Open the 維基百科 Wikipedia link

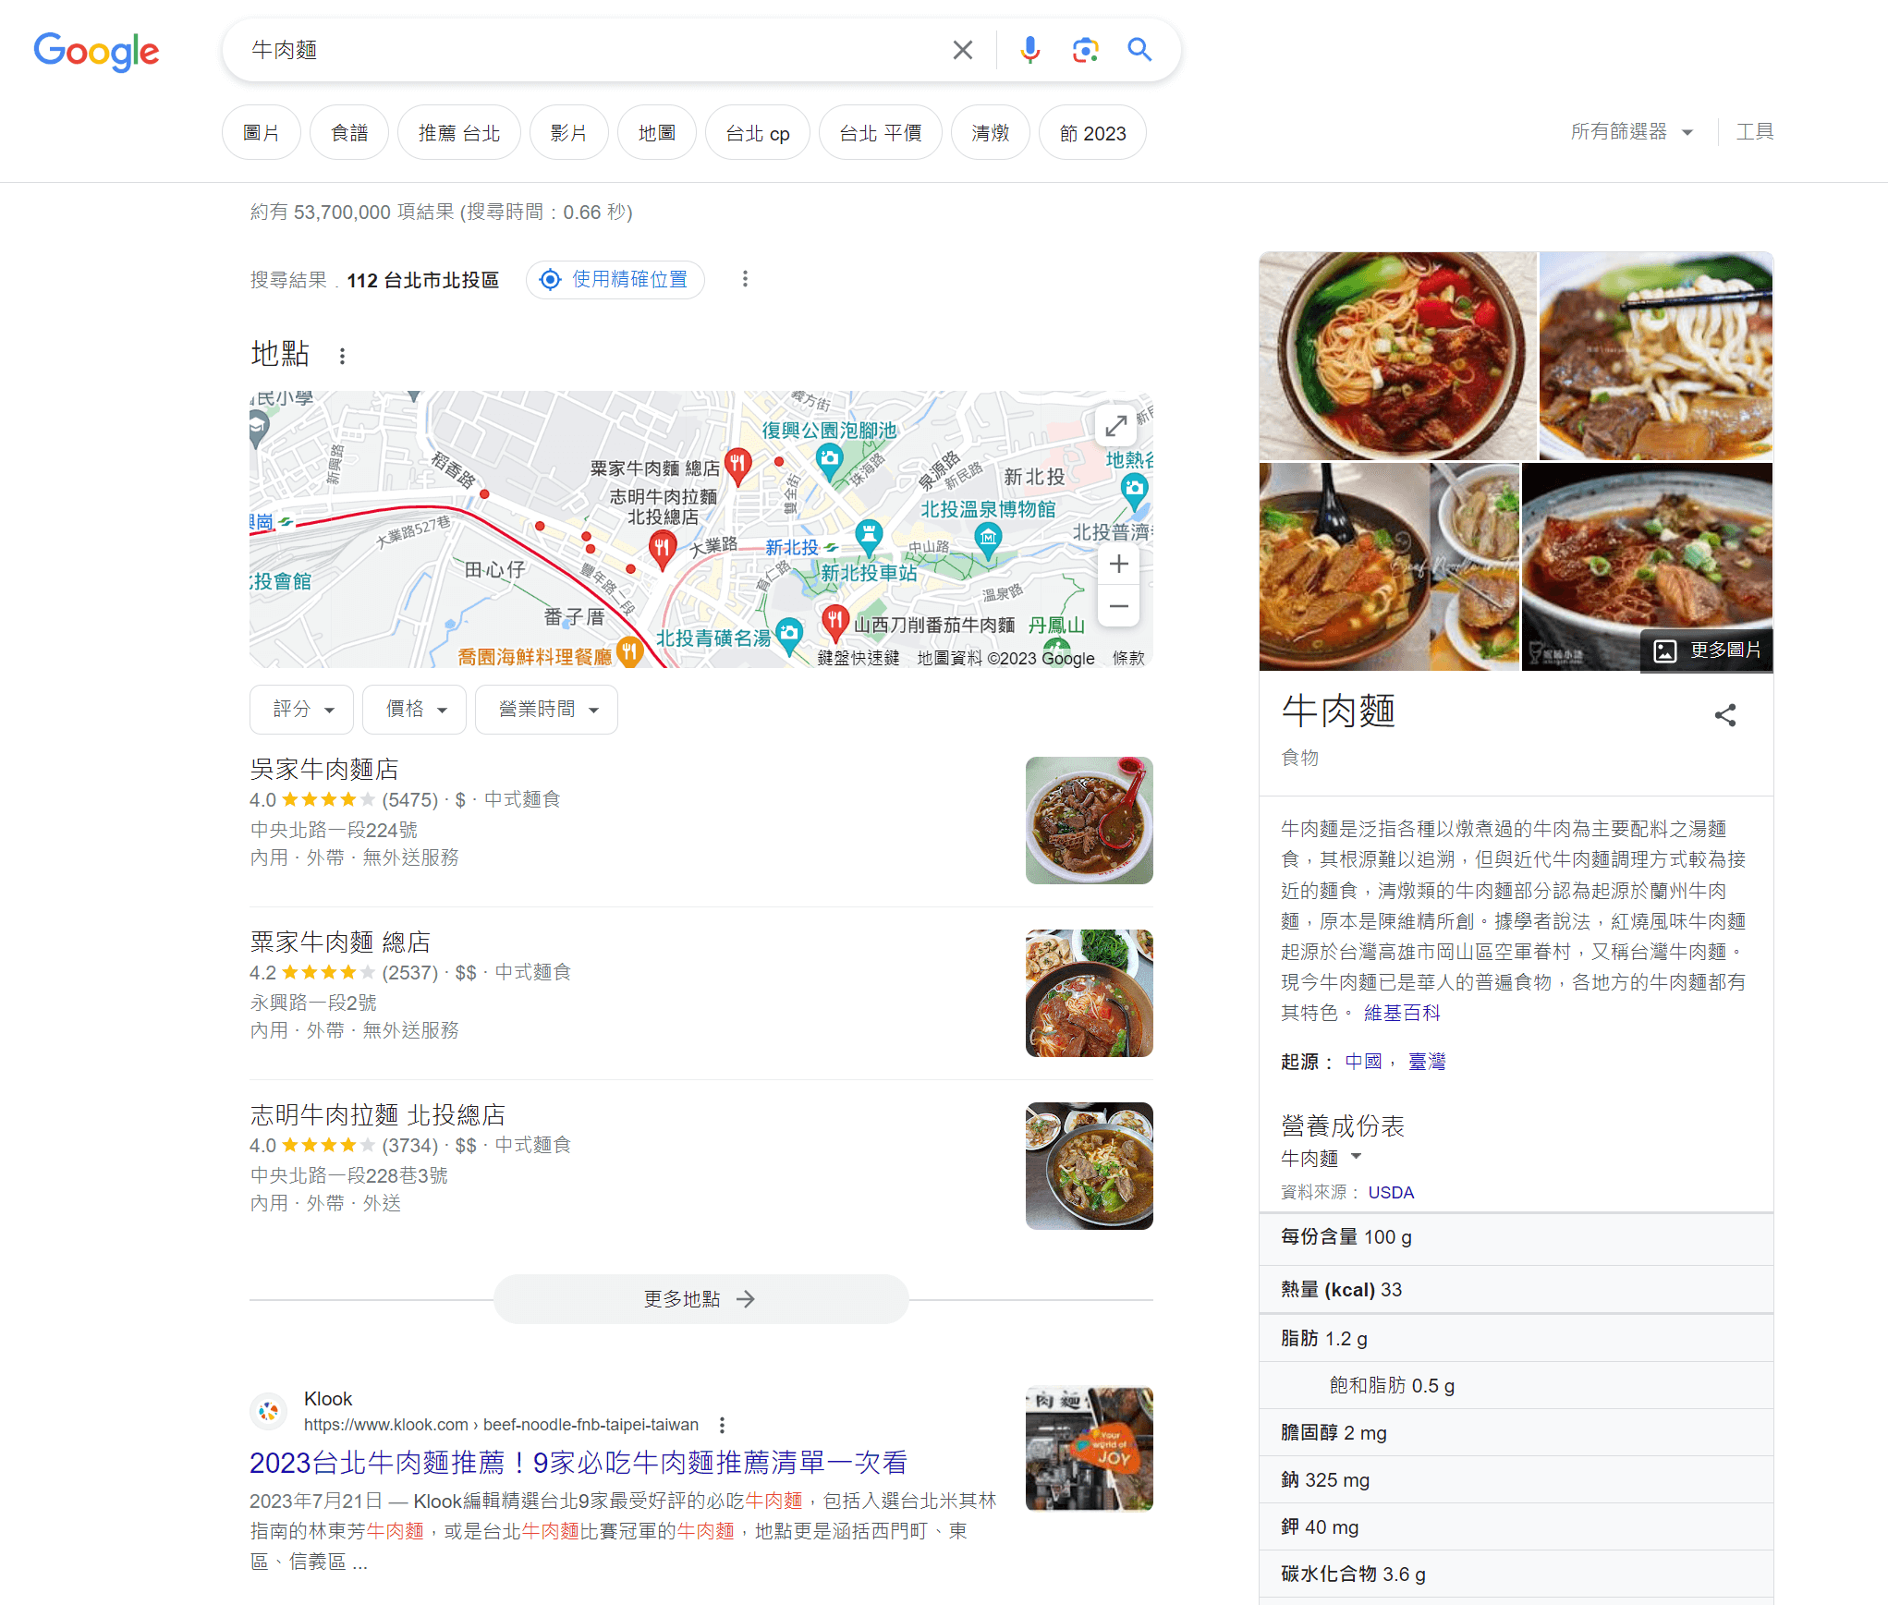[x=1402, y=1013]
